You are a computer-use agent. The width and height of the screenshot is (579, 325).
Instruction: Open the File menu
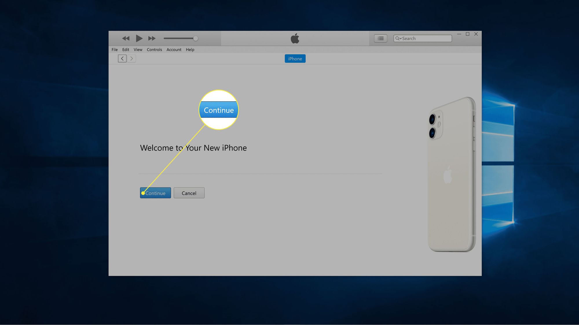coord(115,50)
